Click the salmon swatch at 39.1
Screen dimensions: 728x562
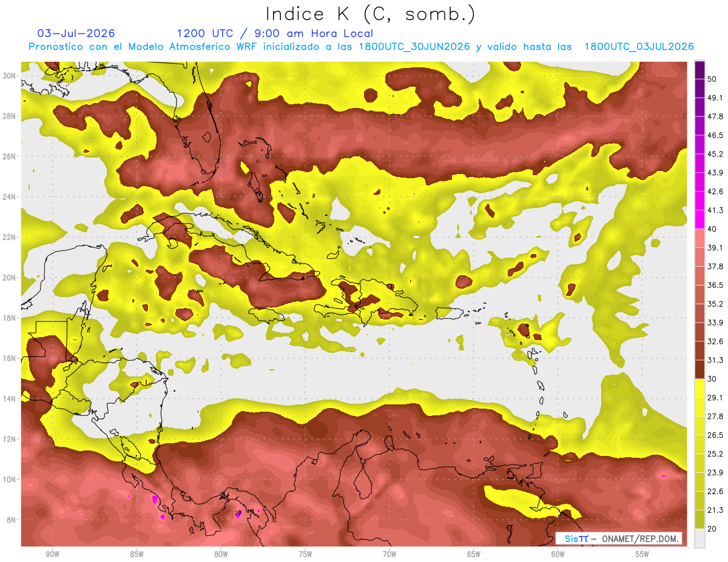tap(699, 239)
